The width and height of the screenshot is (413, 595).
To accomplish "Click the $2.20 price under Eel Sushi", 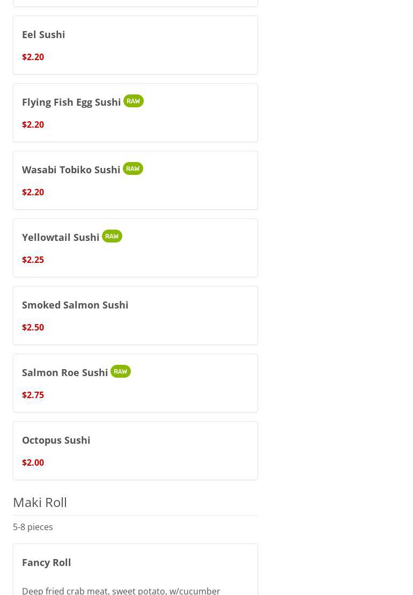I will click(33, 57).
